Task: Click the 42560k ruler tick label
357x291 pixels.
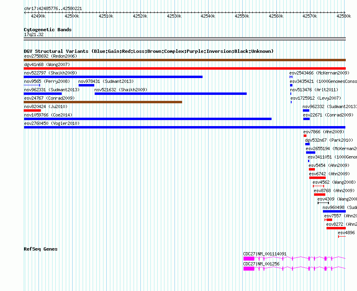Action: tap(276, 16)
